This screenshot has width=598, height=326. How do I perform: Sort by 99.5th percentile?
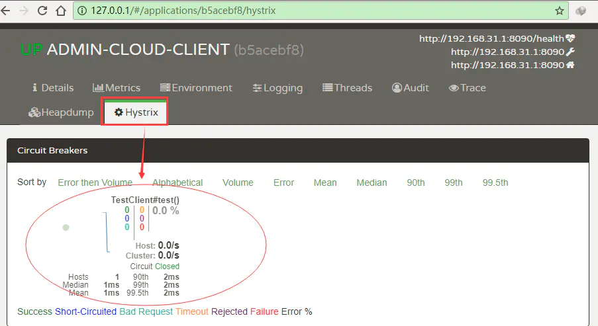click(x=495, y=183)
